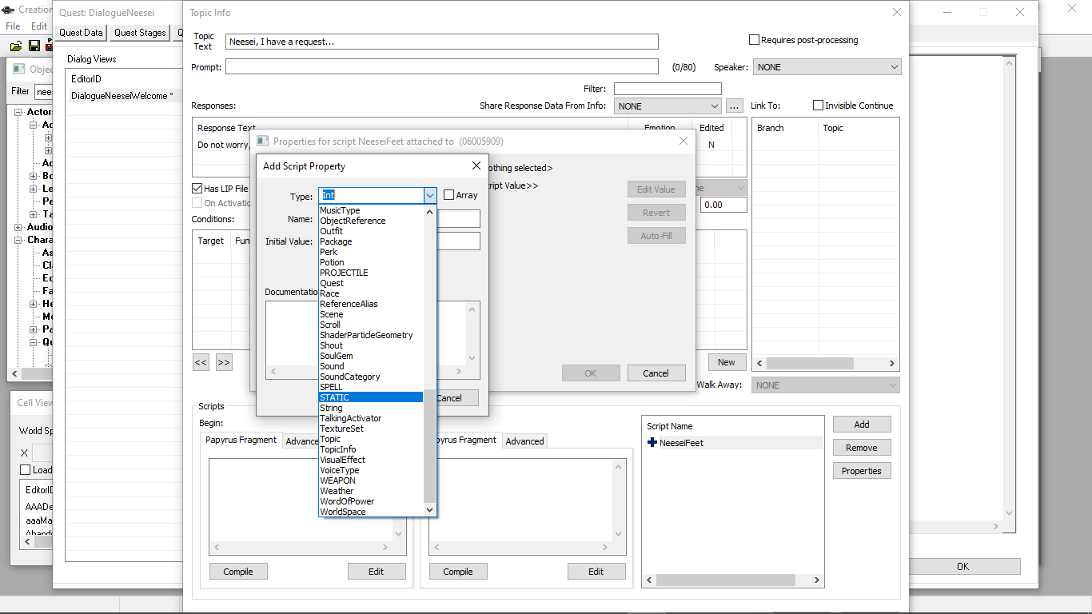
Task: Enable Requires post-processing checkbox
Action: click(x=754, y=40)
